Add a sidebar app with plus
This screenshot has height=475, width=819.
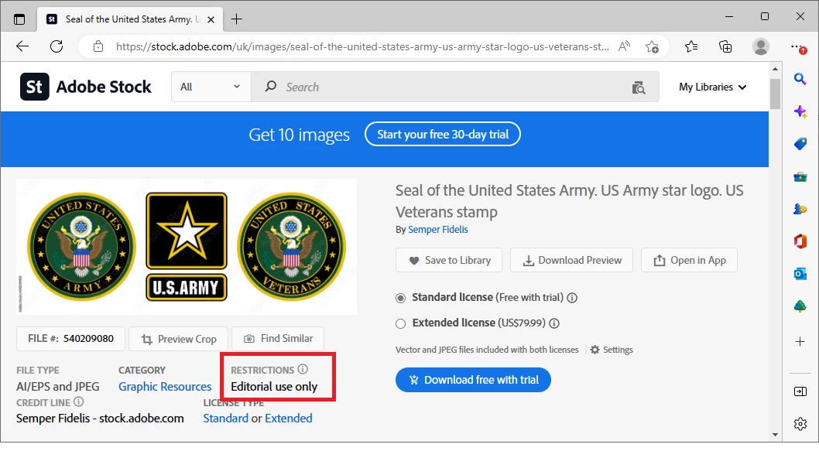800,342
